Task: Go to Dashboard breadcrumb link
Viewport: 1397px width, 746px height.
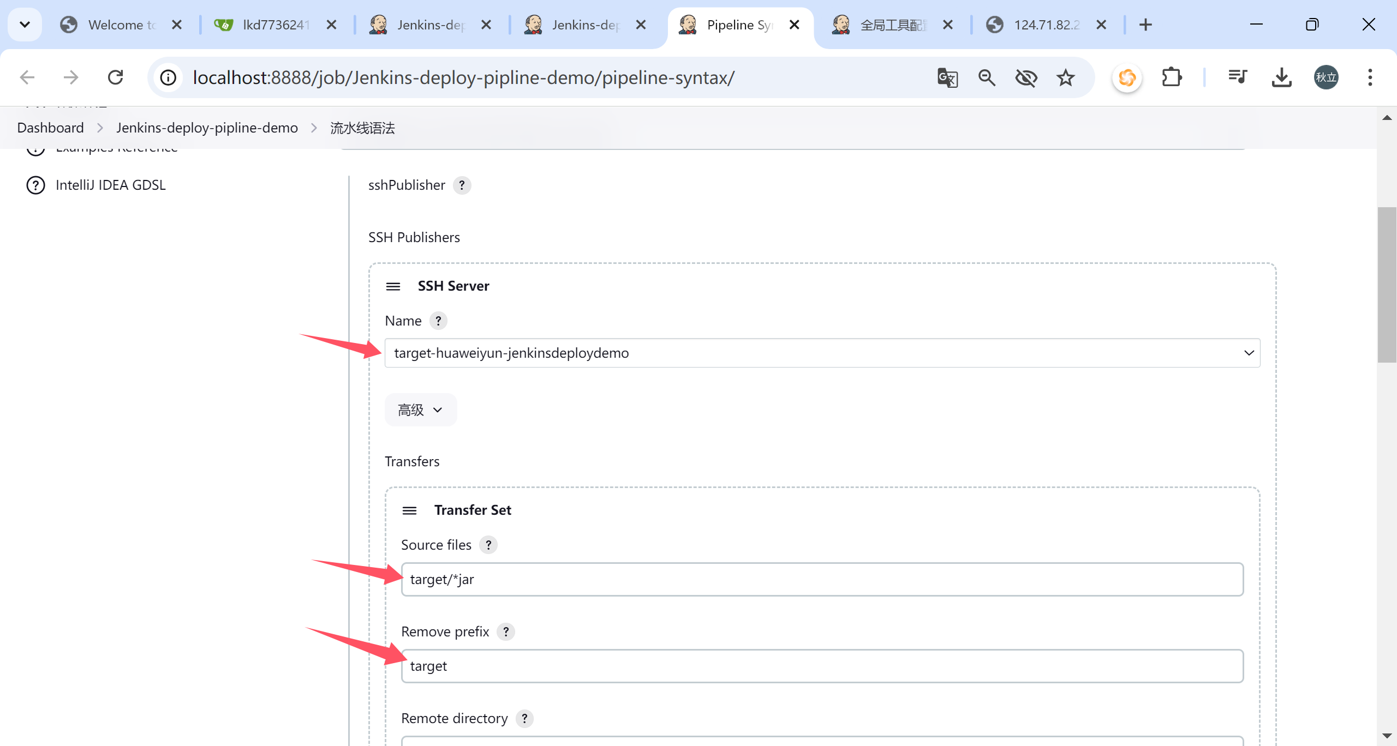Action: point(50,128)
